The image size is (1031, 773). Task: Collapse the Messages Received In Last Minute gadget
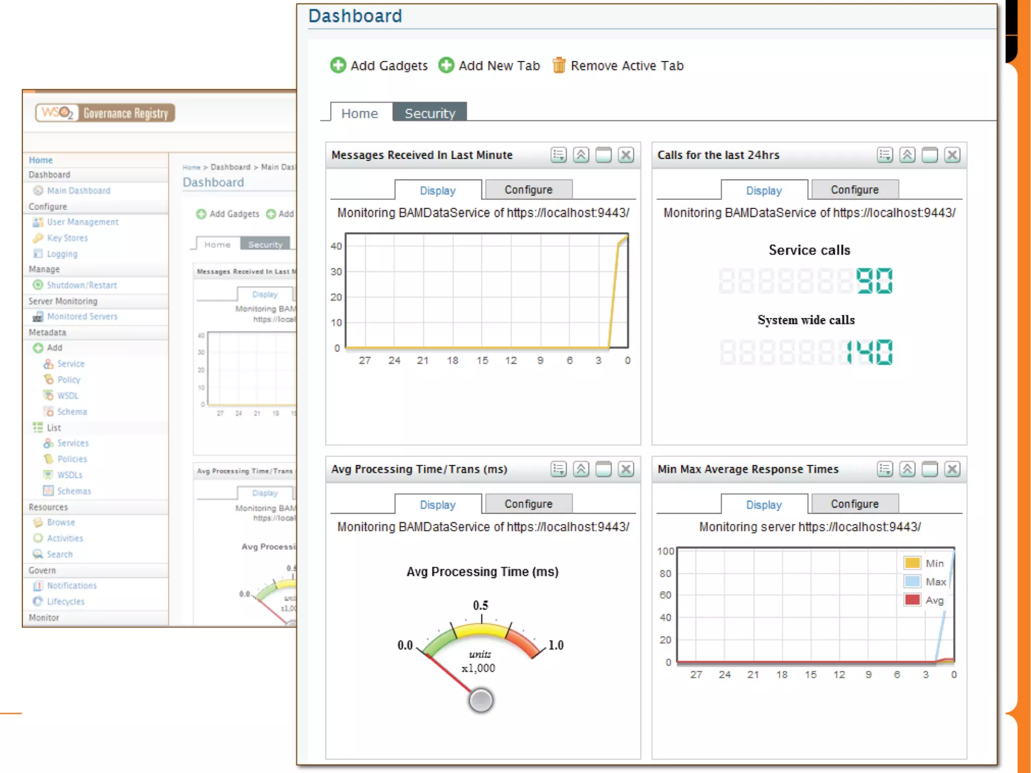point(581,155)
